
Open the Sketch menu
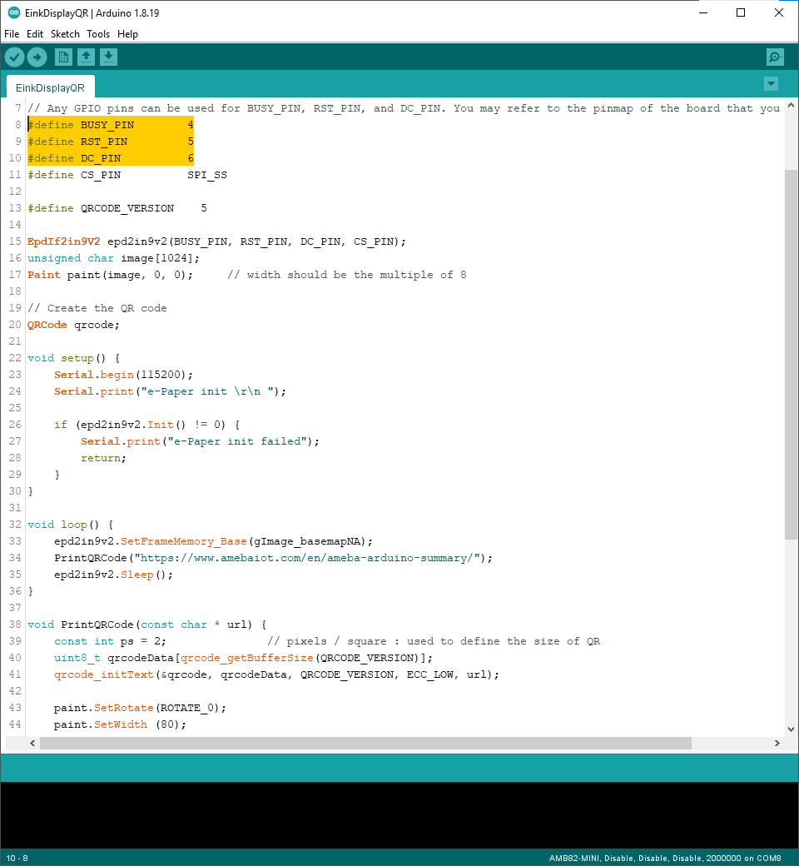tap(65, 34)
